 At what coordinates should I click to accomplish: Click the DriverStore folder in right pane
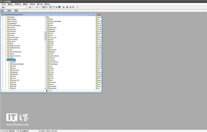(53, 88)
